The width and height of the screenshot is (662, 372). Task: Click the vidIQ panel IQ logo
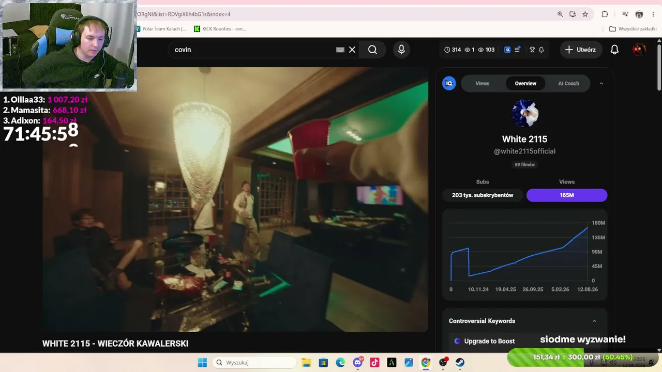pos(449,83)
